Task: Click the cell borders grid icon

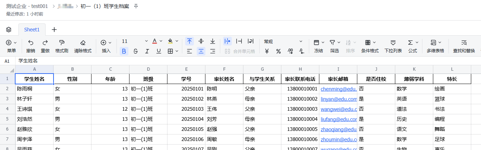Action: coord(170,51)
